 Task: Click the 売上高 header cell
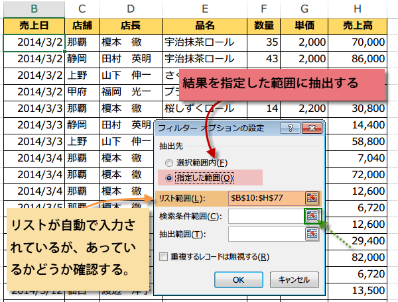(x=358, y=26)
